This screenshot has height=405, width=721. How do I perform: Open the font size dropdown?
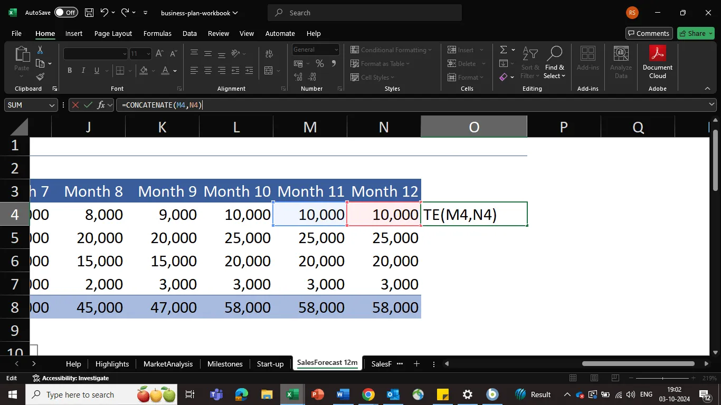tap(148, 54)
